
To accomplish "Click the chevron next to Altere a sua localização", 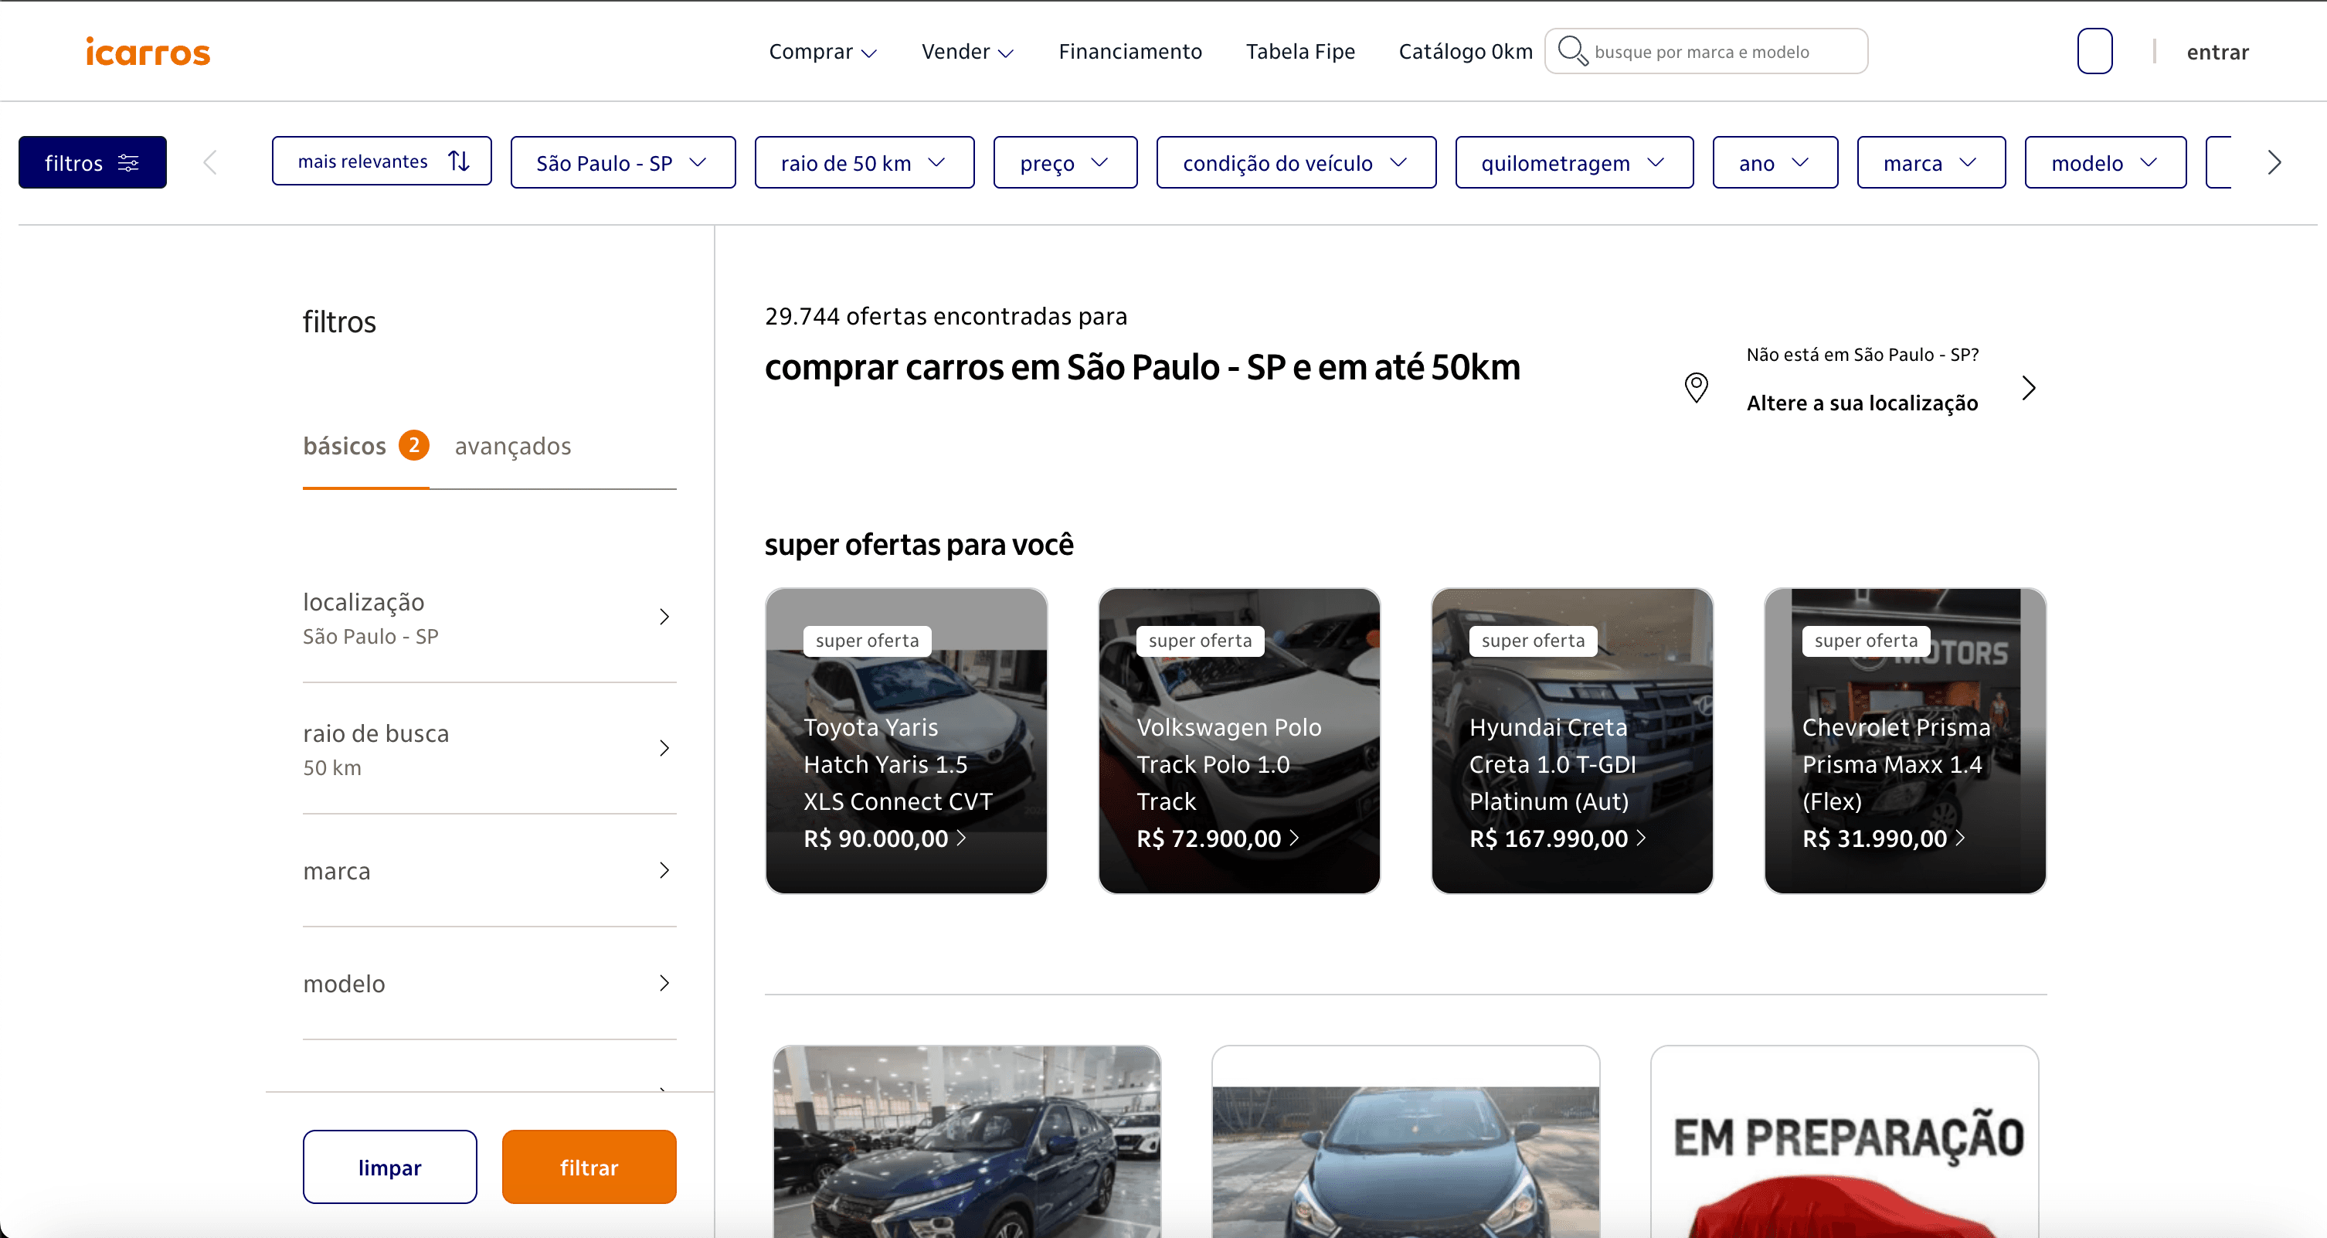I will coord(2029,388).
